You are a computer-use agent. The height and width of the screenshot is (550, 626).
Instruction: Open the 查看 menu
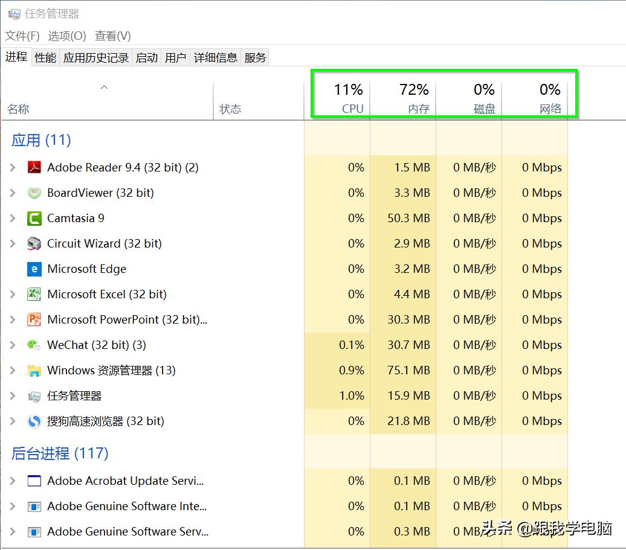click(111, 36)
